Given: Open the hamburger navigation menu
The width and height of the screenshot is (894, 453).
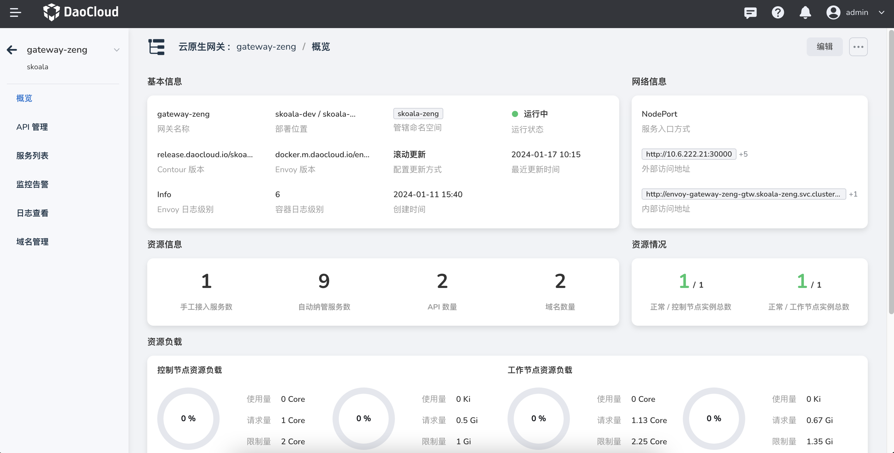Looking at the screenshot, I should click(x=15, y=13).
